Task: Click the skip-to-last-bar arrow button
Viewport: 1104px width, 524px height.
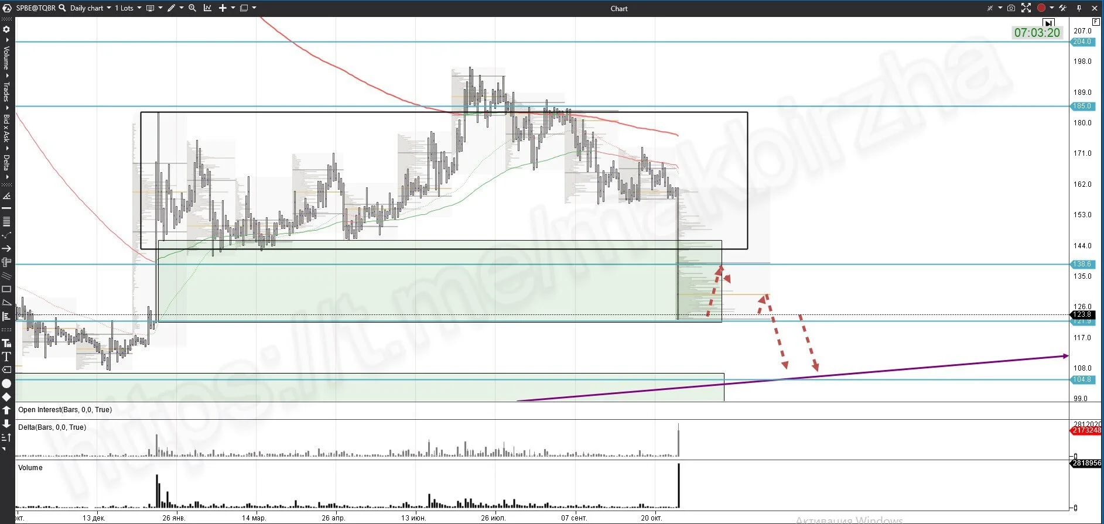Action: click(x=1048, y=23)
